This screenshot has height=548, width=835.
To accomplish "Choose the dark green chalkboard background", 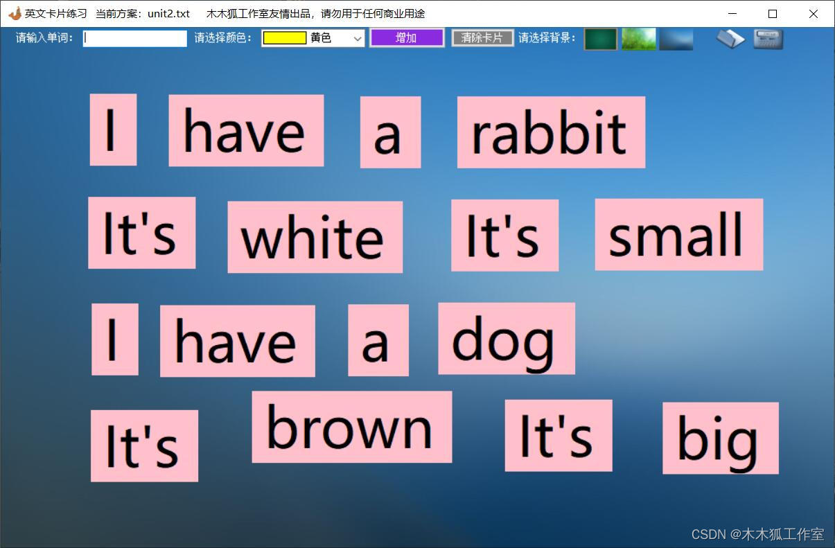I will pyautogui.click(x=601, y=39).
